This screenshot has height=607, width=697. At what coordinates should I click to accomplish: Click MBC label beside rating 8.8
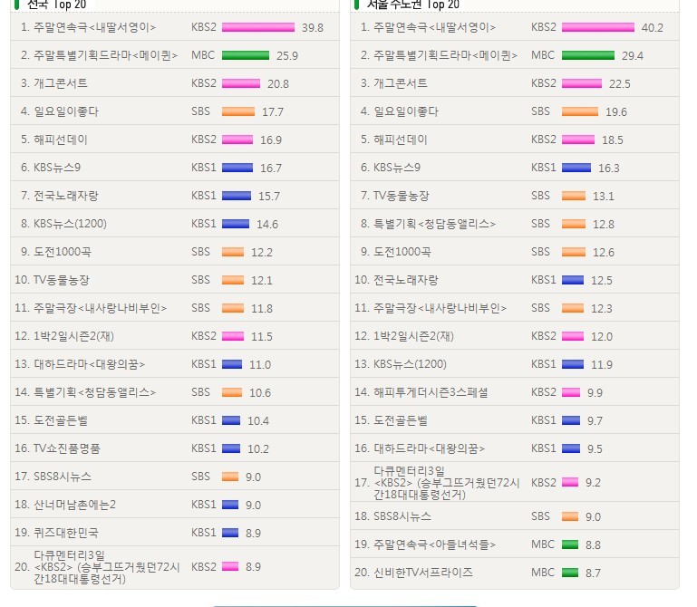click(543, 544)
